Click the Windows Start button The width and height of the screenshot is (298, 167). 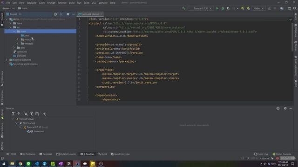pyautogui.click(x=4, y=164)
